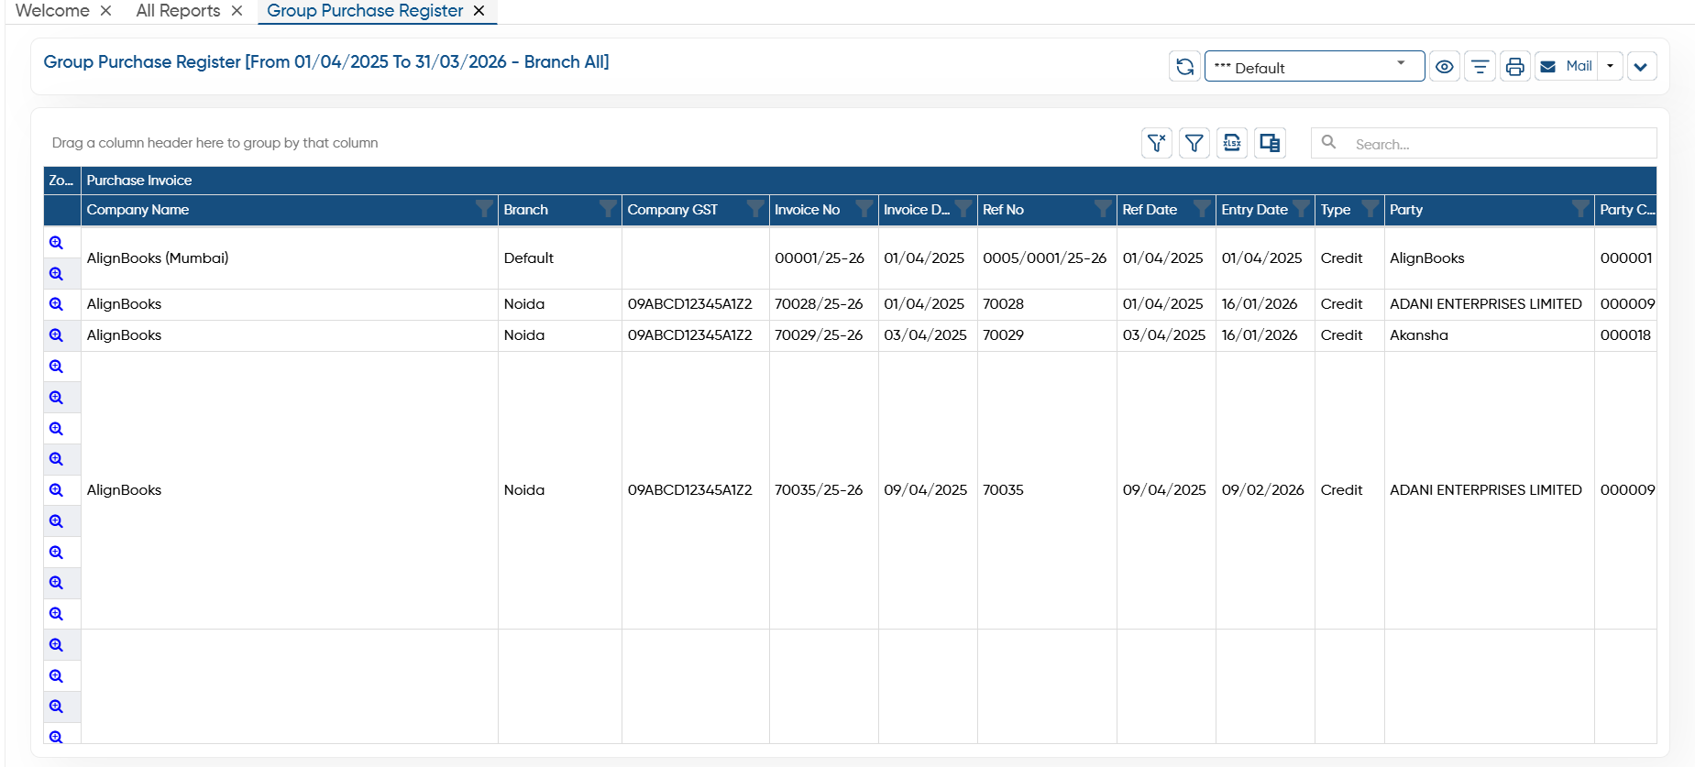Viewport: 1695px width, 767px height.
Task: Open the Entry Date column filter
Action: [x=1301, y=209]
